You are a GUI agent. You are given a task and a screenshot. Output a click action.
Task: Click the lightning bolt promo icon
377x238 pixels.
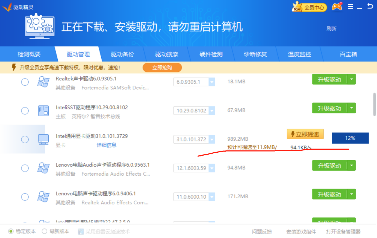pos(14,67)
